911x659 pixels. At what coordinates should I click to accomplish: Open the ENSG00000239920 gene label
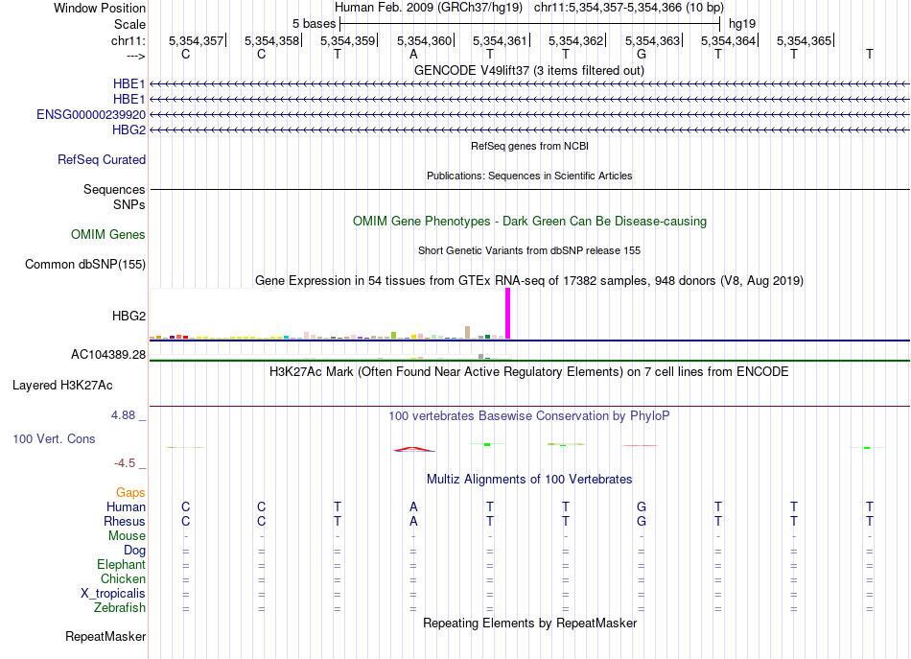click(91, 114)
